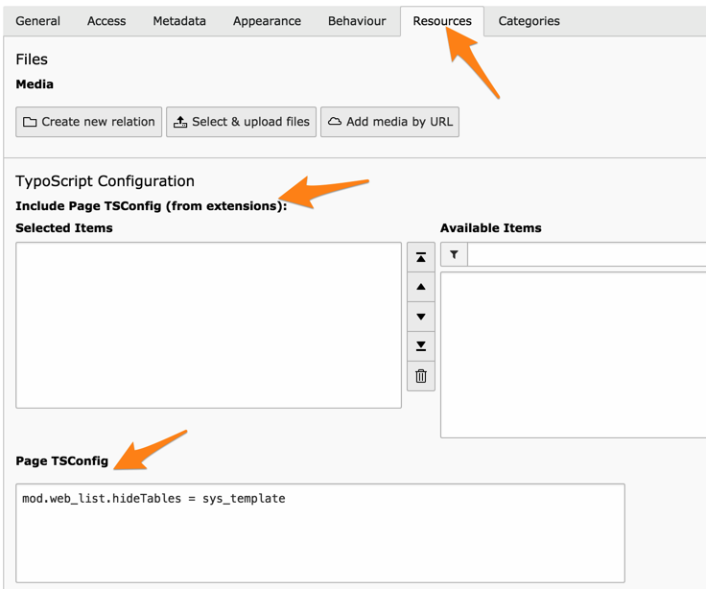Click Add media by URL button

pyautogui.click(x=389, y=122)
